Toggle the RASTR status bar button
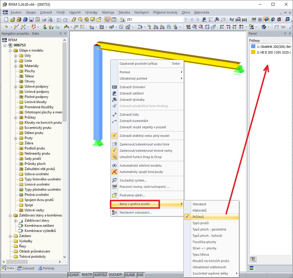293x278 pixels. click(x=87, y=275)
